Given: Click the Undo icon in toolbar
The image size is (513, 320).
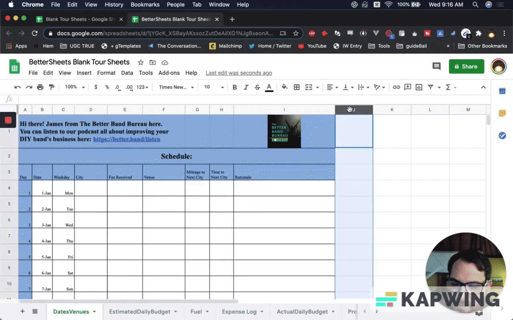Looking at the screenshot, I should [18, 87].
